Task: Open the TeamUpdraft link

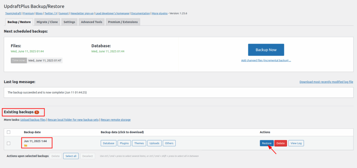Action: (13, 14)
